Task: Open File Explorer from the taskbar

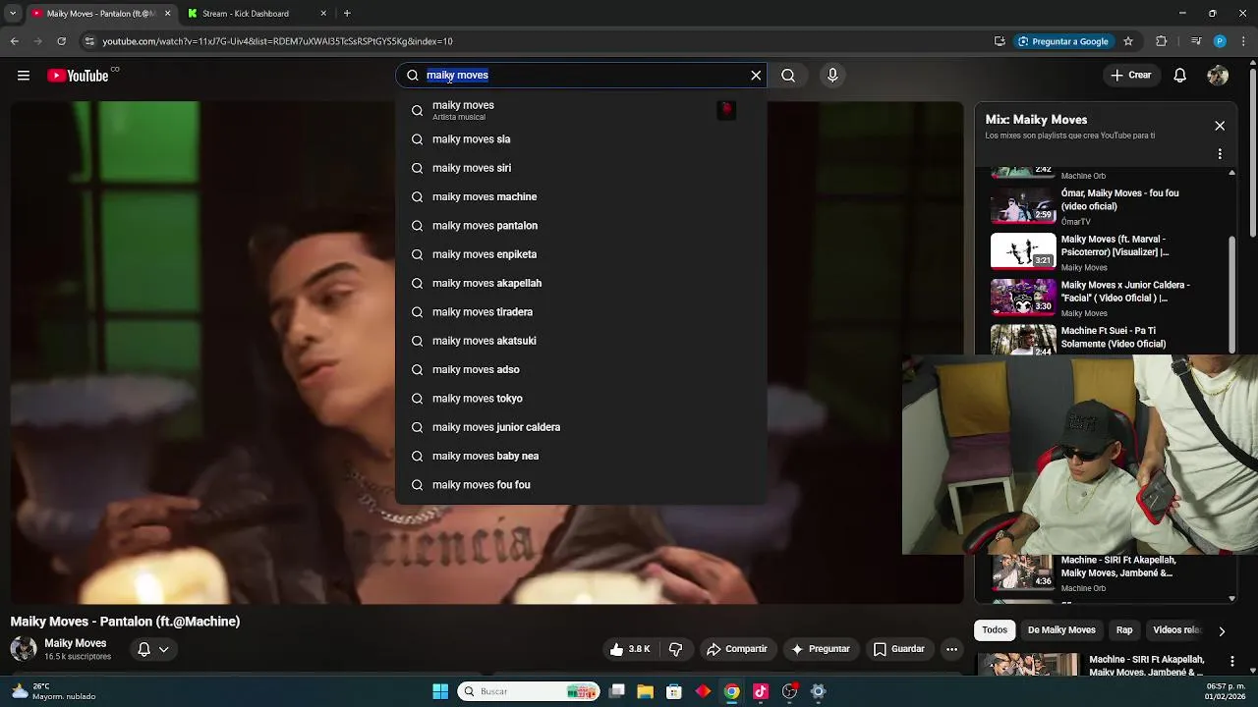Action: coord(646,691)
